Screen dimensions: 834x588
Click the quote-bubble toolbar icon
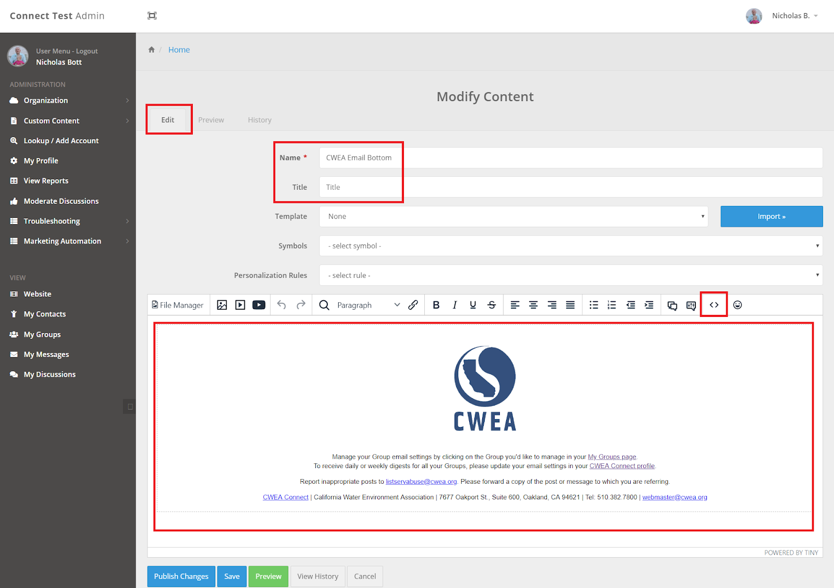pyautogui.click(x=691, y=305)
